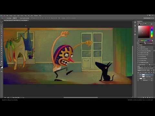Add a layer mask
Image resolution: width=155 pixels, height=116 pixels.
(x=143, y=97)
